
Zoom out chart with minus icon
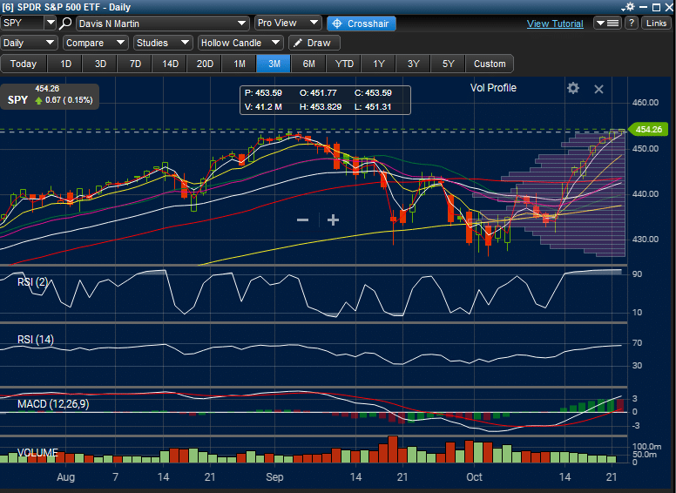[x=302, y=220]
